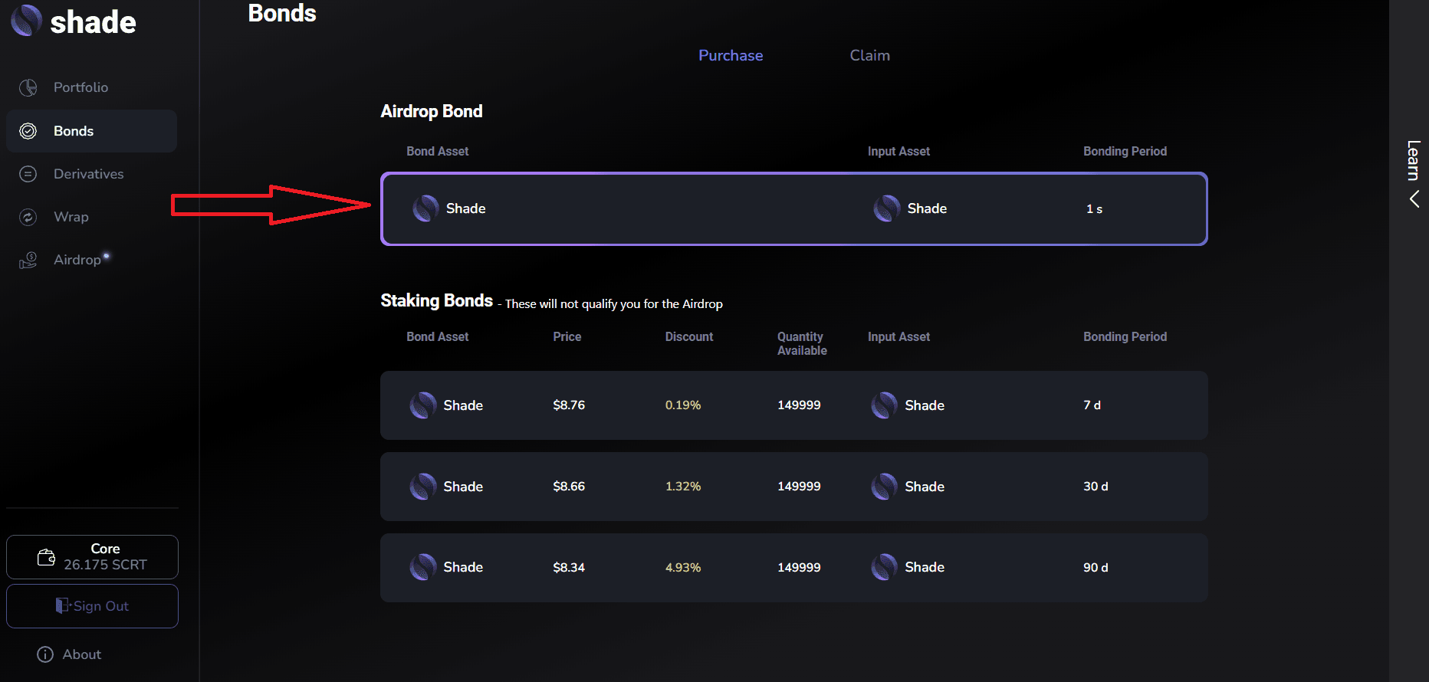This screenshot has width=1429, height=682.
Task: Click the Staking Bonds heading
Action: [x=436, y=300]
